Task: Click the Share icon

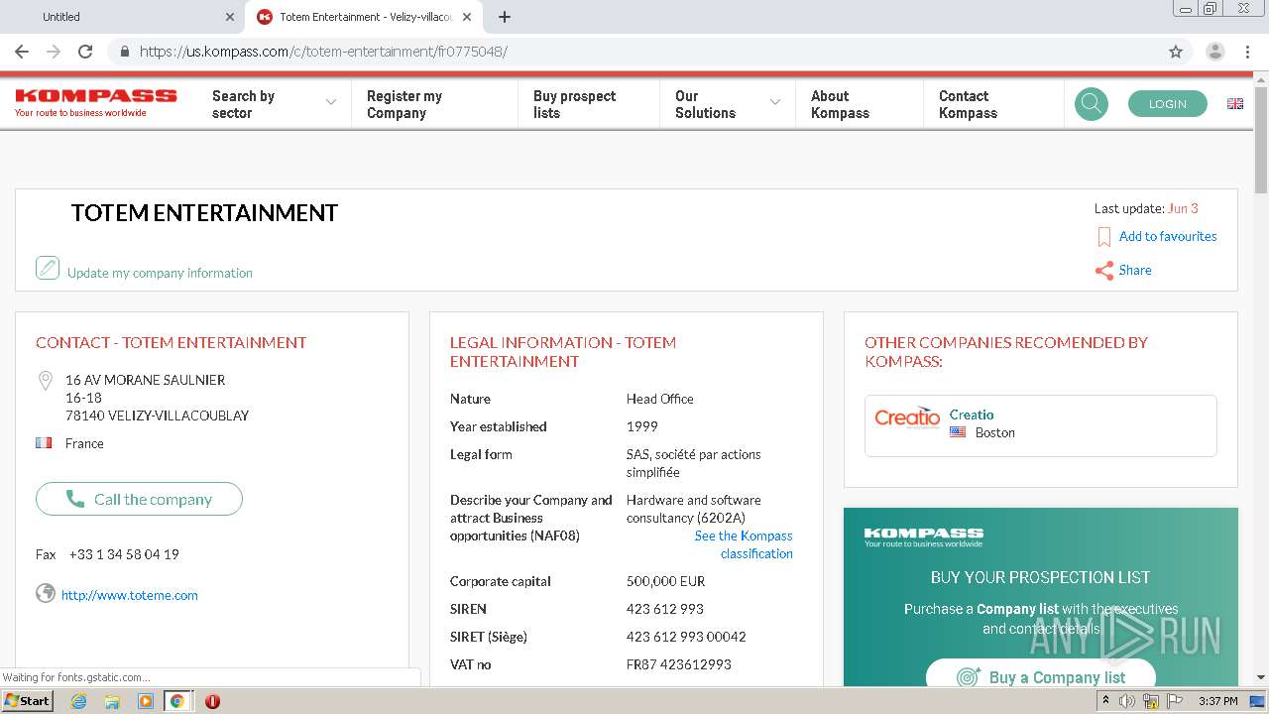Action: pos(1103,271)
